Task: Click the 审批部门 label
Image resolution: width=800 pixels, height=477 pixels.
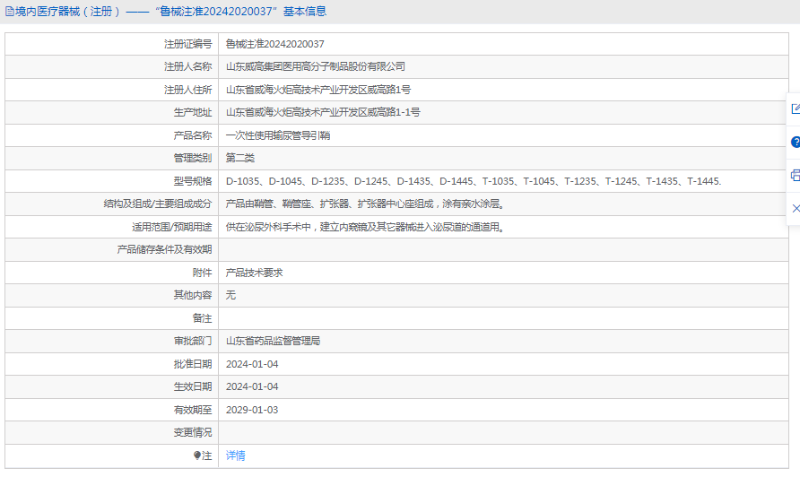Action: [192, 341]
